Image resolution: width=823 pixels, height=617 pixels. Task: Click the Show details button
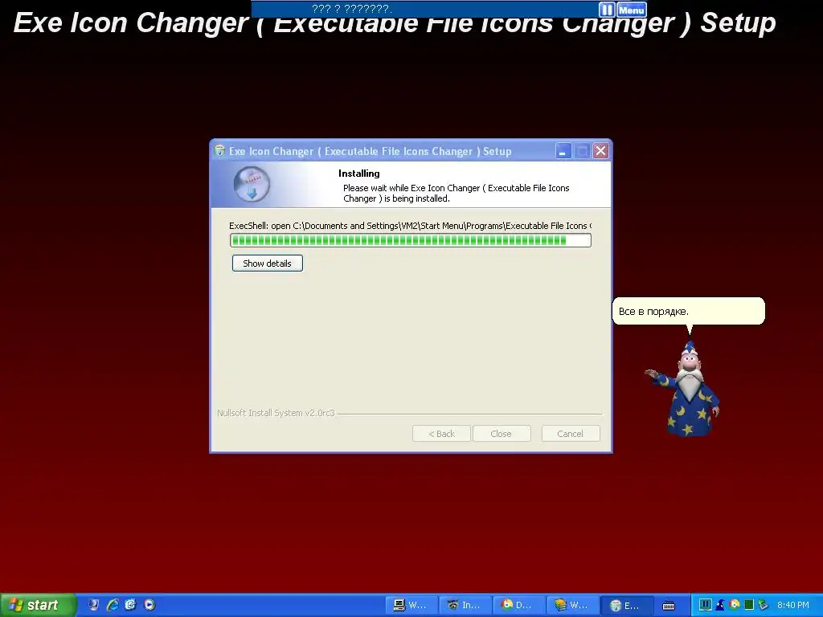[267, 264]
